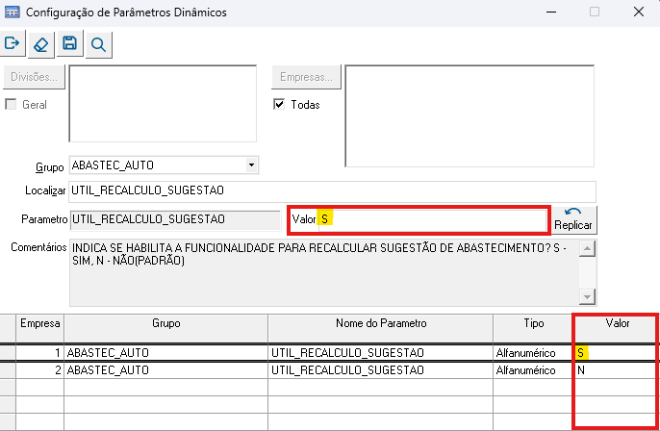Click the exit door icon in toolbar
Viewport: 660px width, 431px height.
click(13, 43)
